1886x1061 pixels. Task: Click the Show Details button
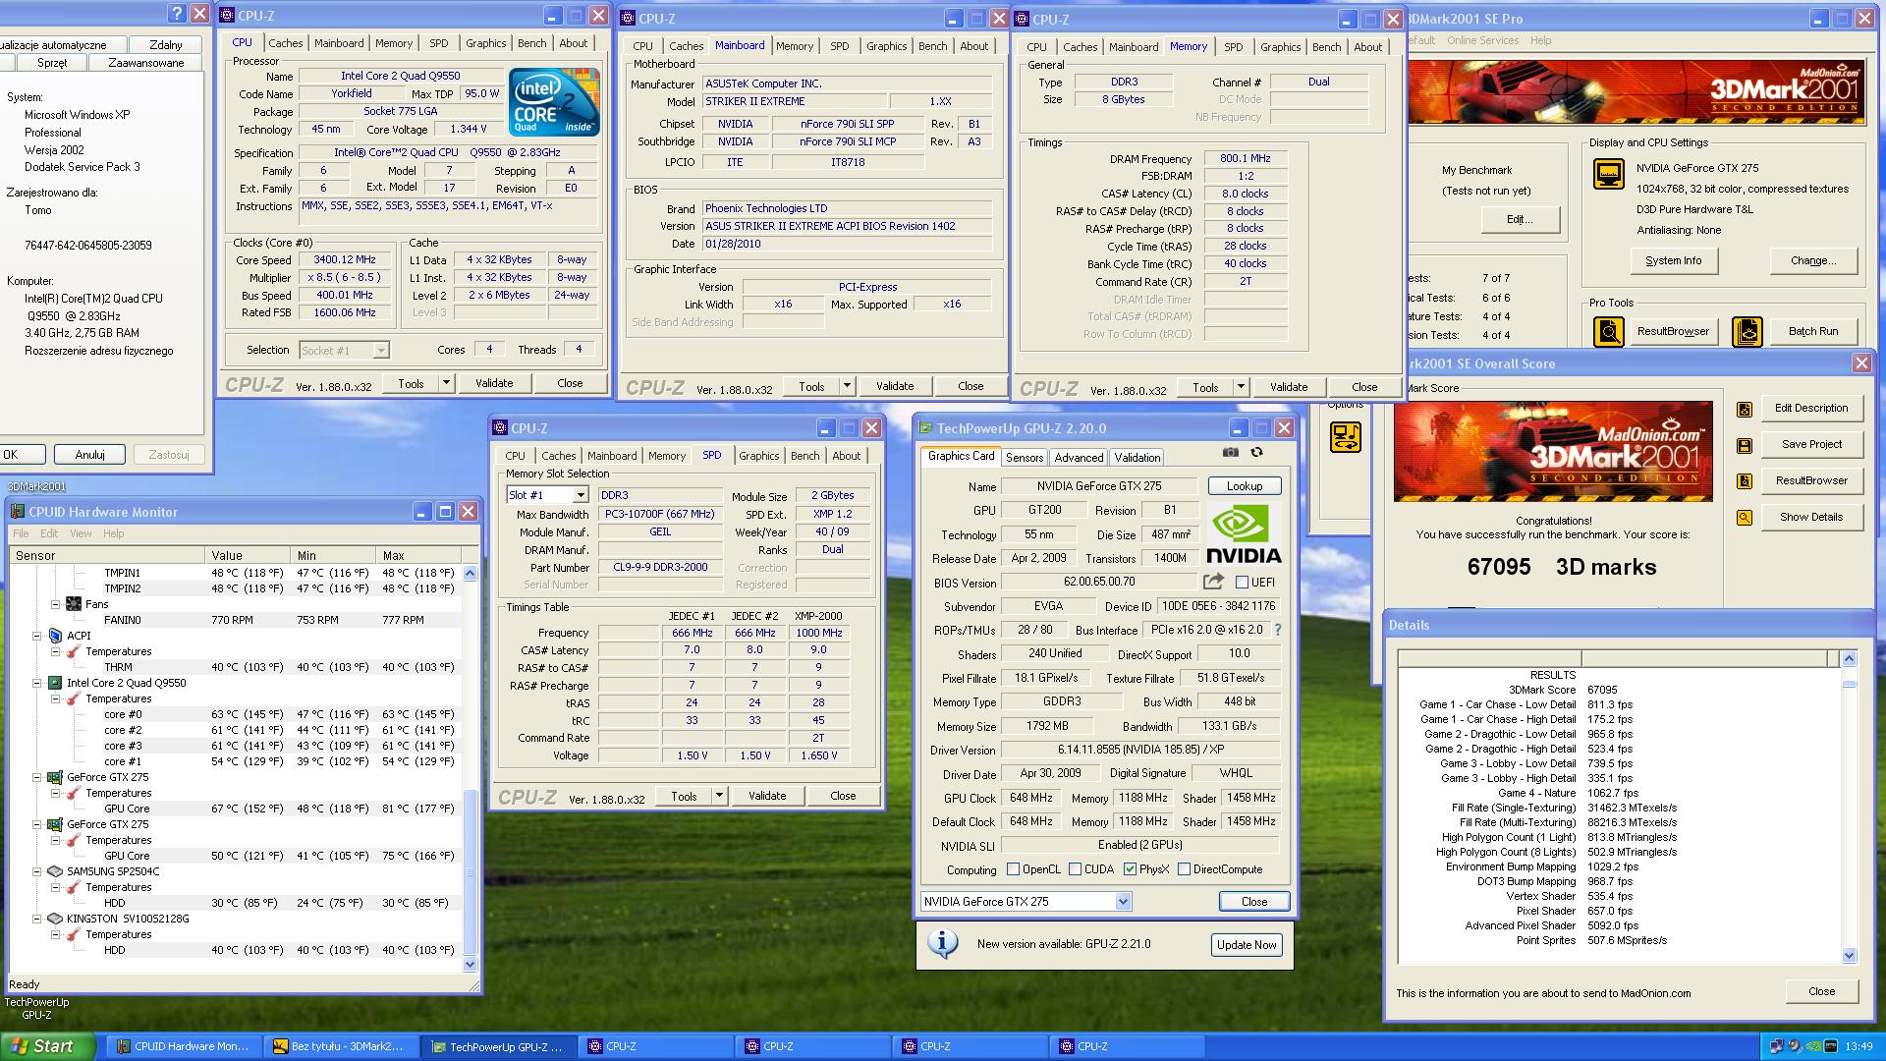point(1810,517)
